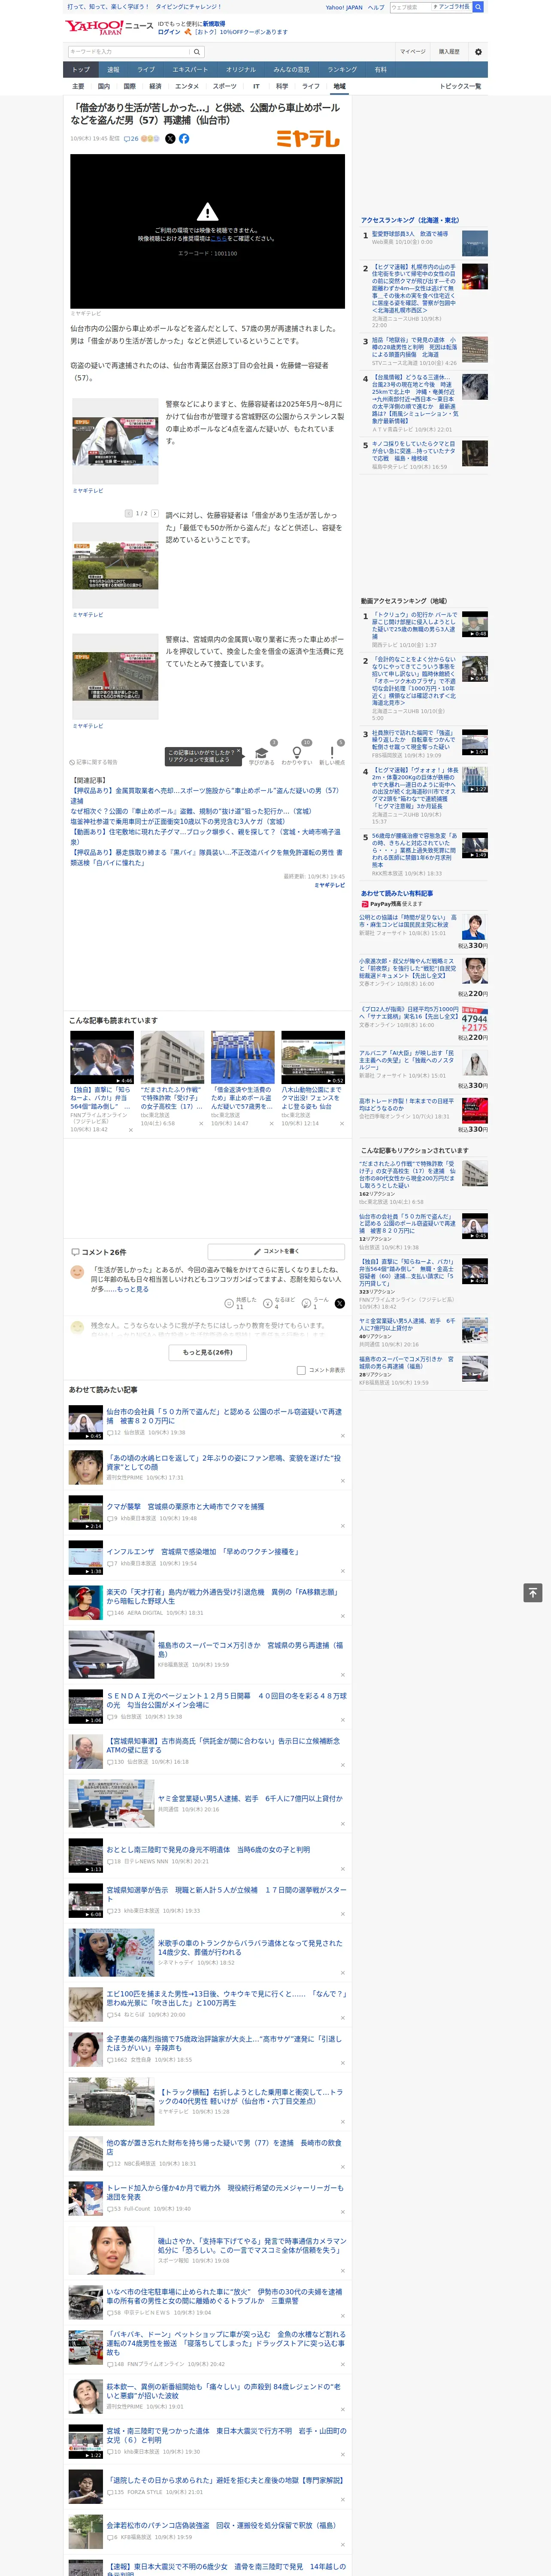Open settings with the gear icon
Viewport: 551px width, 2576px height.
[478, 52]
